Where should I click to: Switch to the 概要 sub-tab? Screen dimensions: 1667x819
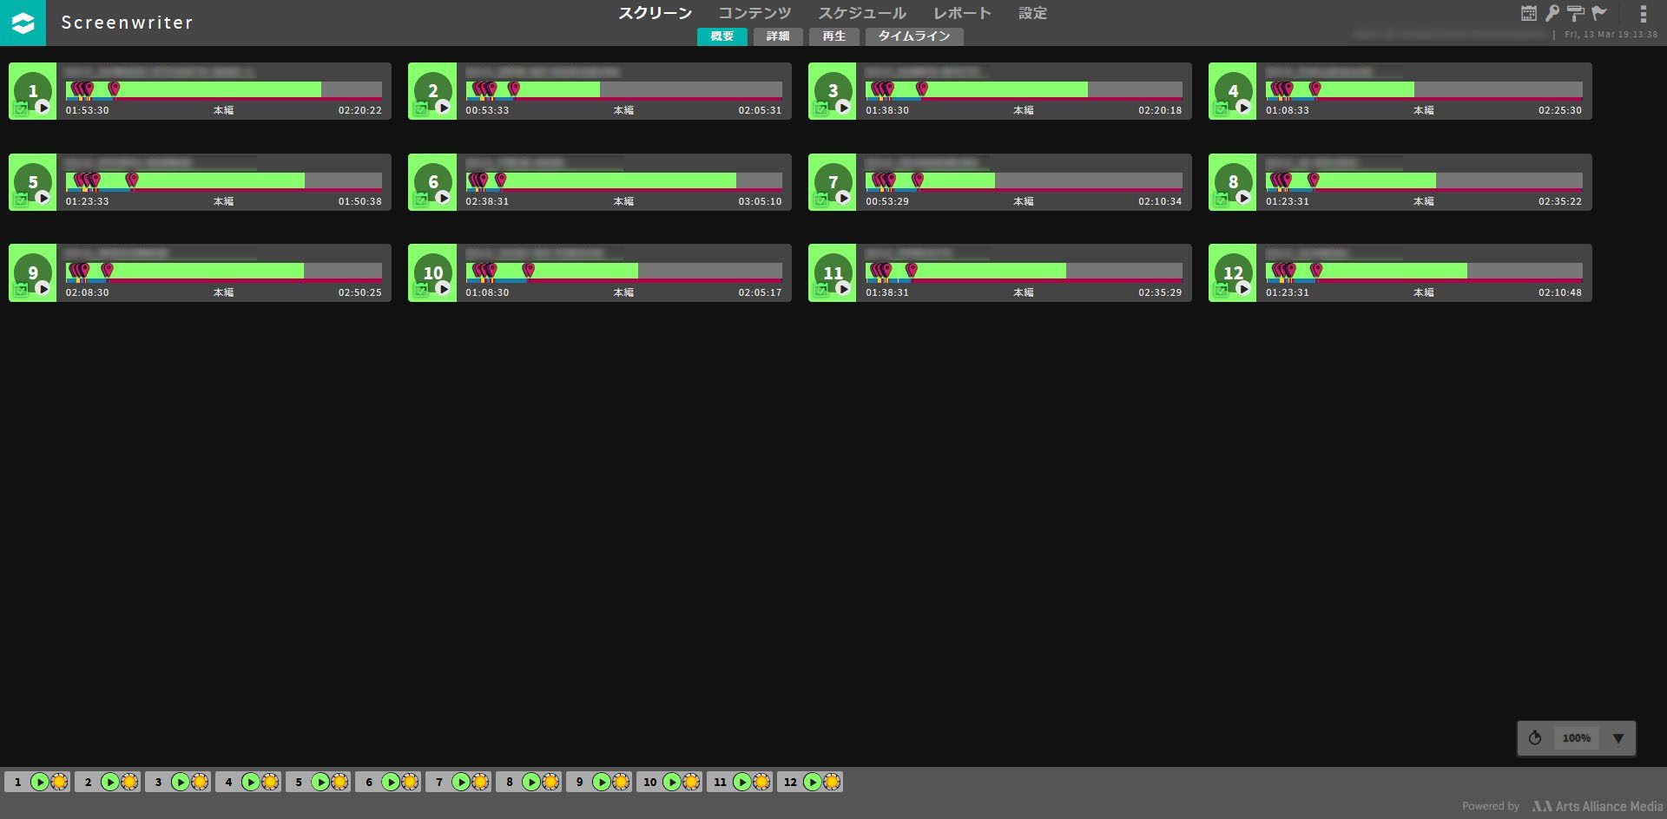722,36
